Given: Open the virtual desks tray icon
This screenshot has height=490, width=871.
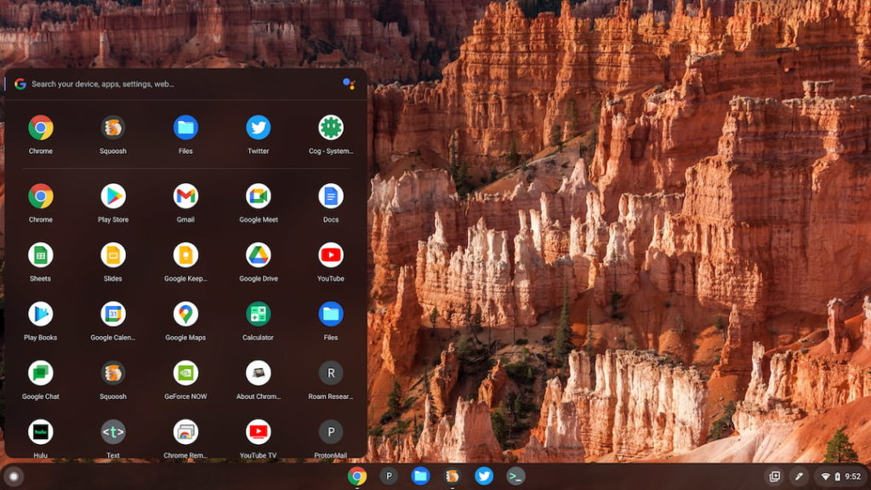Looking at the screenshot, I should [x=774, y=476].
